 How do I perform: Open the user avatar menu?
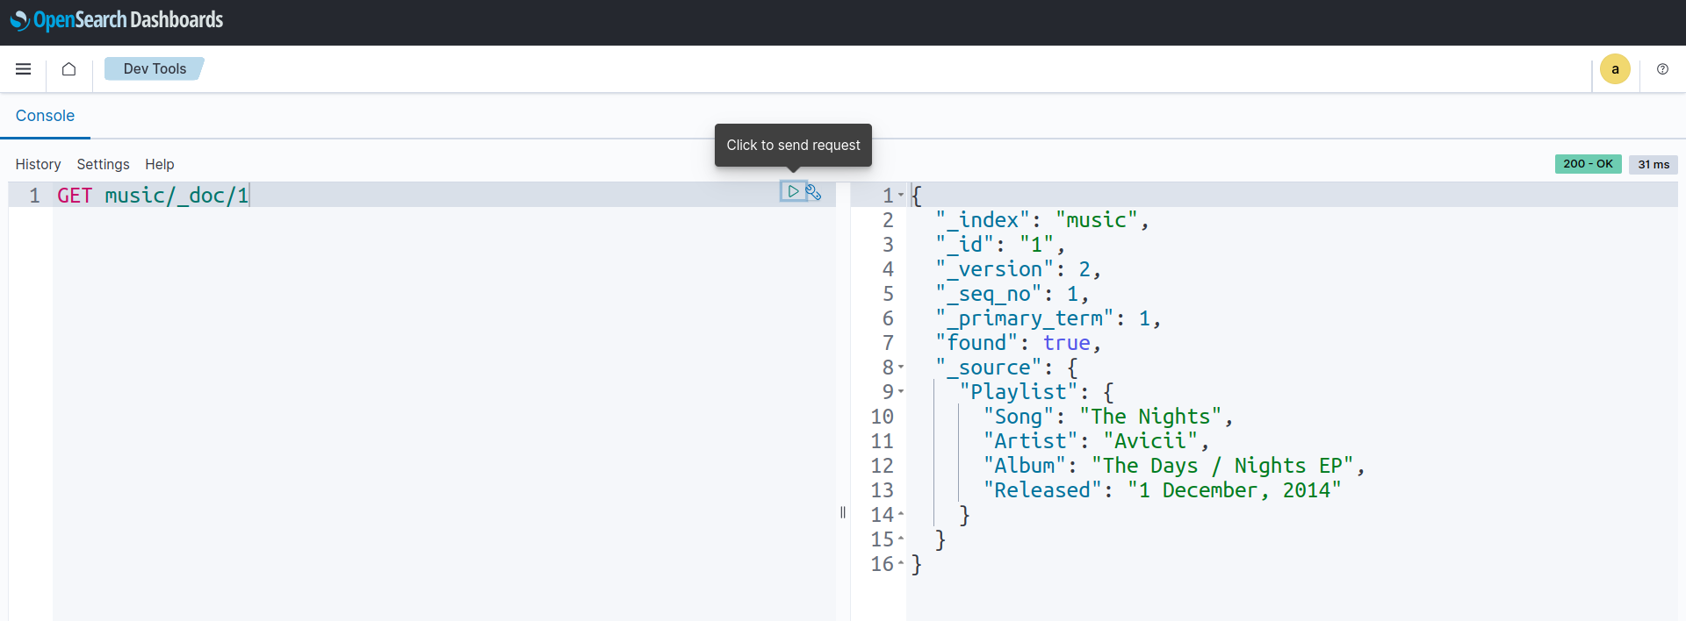[1614, 69]
